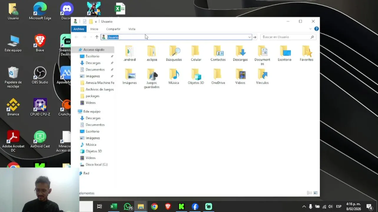Expand the address bar history dropdown
This screenshot has height=212, width=378.
pos(249,37)
